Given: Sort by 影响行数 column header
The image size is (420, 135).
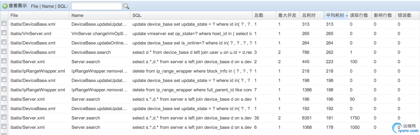Looking at the screenshot, I should pyautogui.click(x=383, y=16).
